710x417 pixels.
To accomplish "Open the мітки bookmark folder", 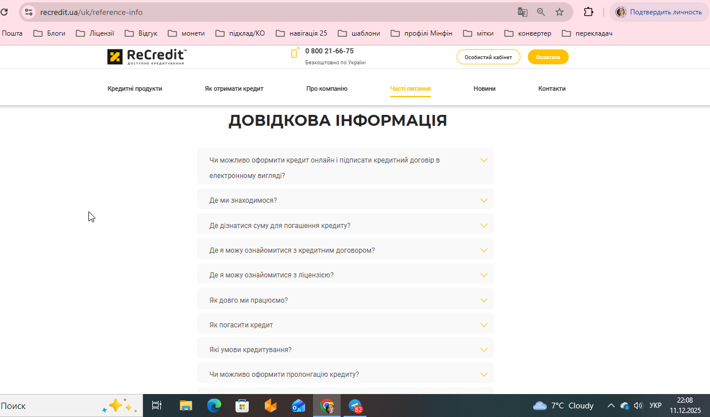I will coord(478,33).
